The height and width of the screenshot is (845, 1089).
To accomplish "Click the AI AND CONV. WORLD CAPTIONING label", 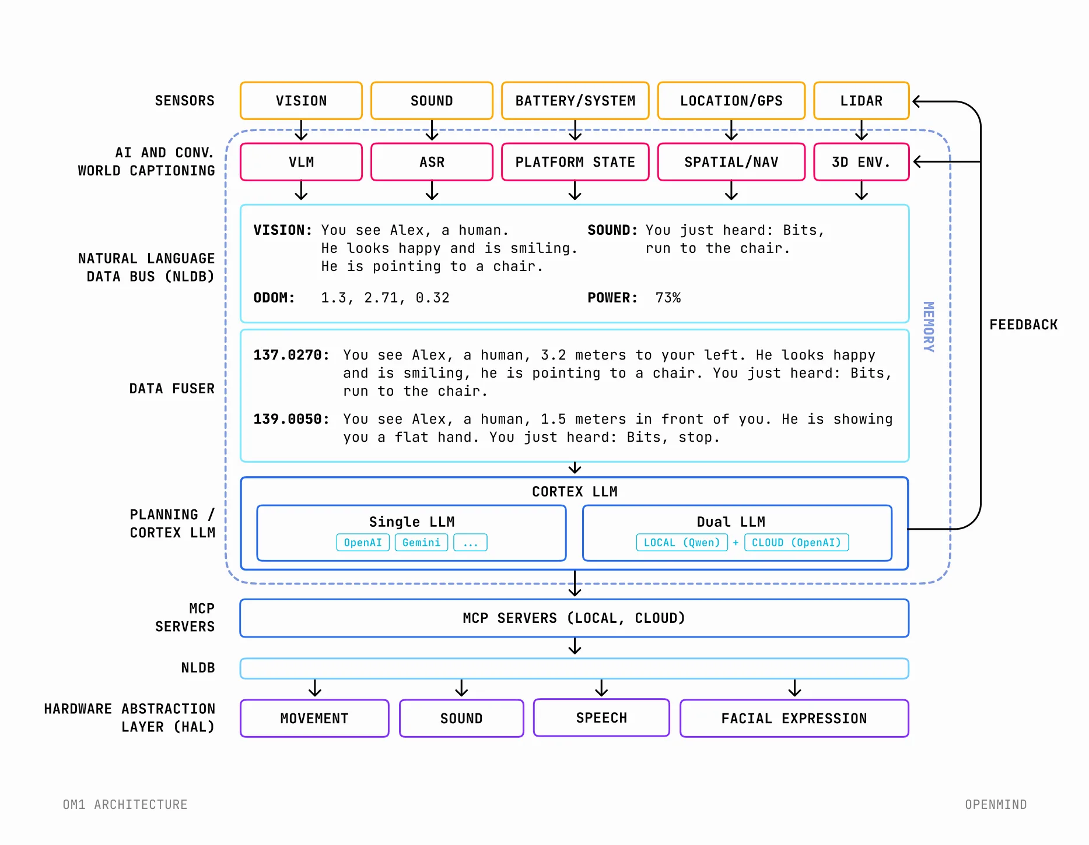I will pyautogui.click(x=146, y=162).
